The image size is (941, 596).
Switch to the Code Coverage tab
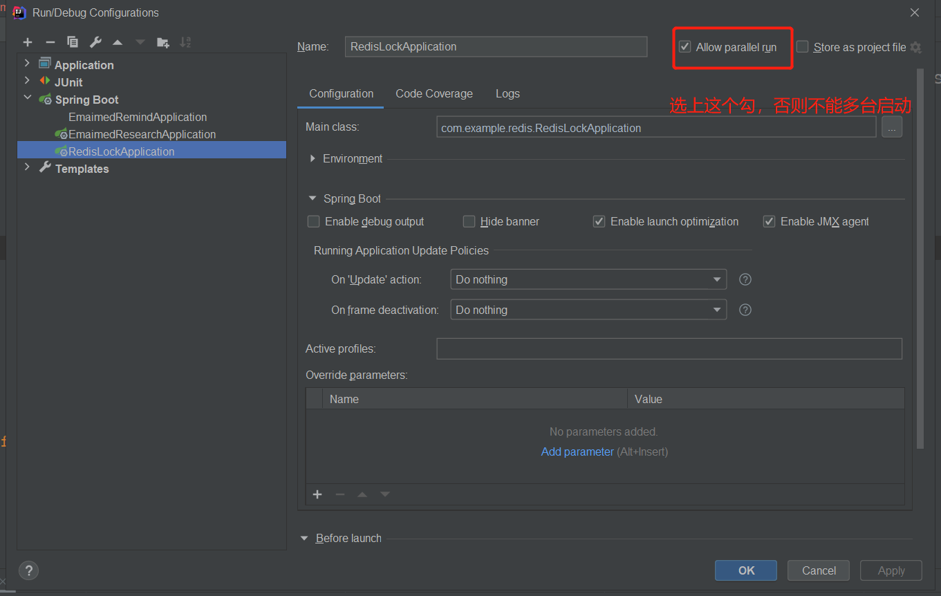point(434,93)
